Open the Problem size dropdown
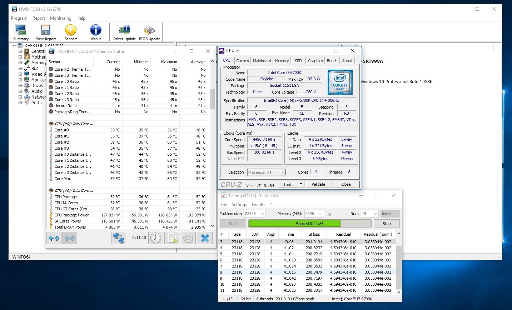This screenshot has height=310, width=512. [x=262, y=214]
